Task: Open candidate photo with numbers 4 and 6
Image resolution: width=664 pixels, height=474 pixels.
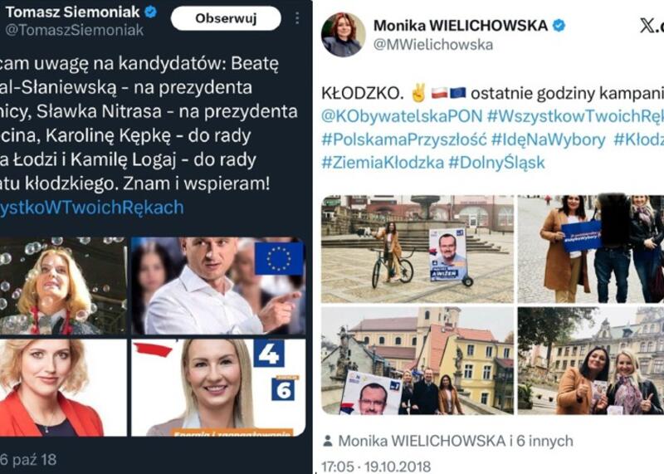Action: [218, 388]
